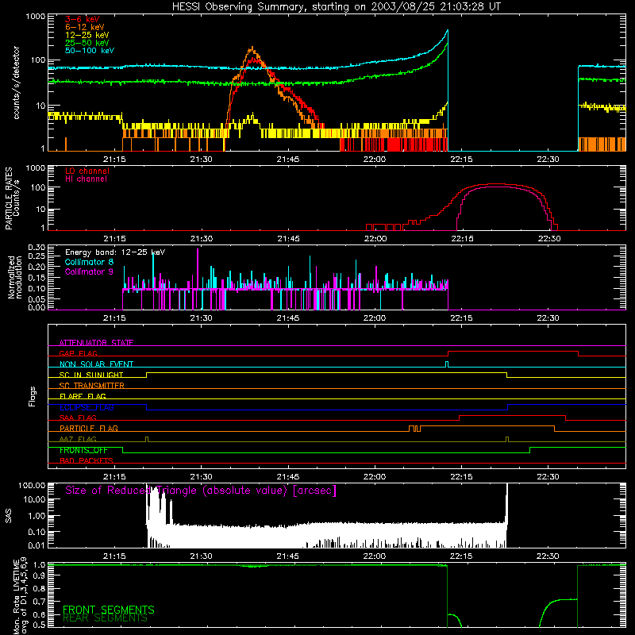The height and width of the screenshot is (635, 635).
Task: Click the Flags axis label
Action: pyautogui.click(x=33, y=396)
